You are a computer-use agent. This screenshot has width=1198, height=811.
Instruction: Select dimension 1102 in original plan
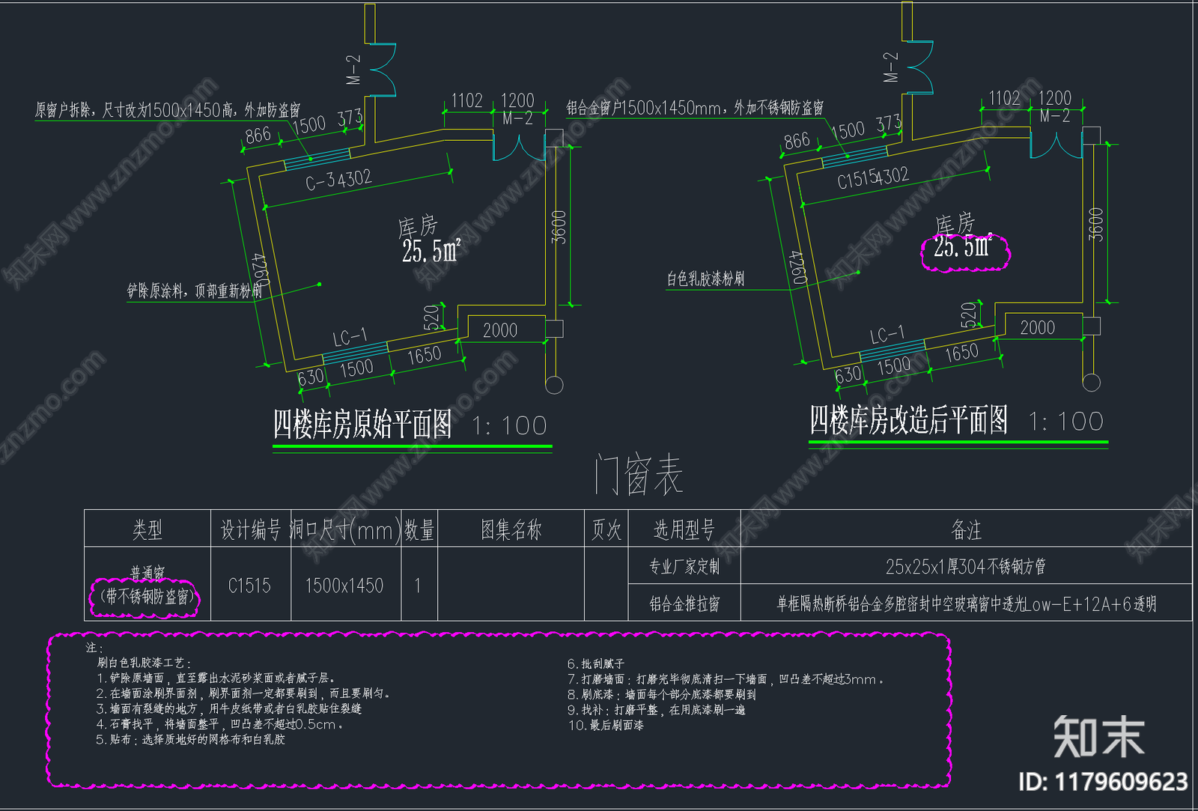(x=467, y=101)
